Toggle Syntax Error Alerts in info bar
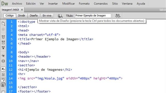This screenshot has width=166, height=93. [3, 85]
